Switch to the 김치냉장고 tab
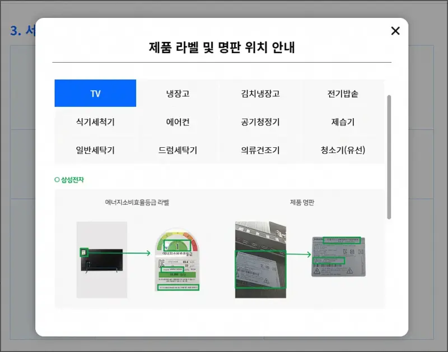The image size is (448, 352). tap(260, 93)
